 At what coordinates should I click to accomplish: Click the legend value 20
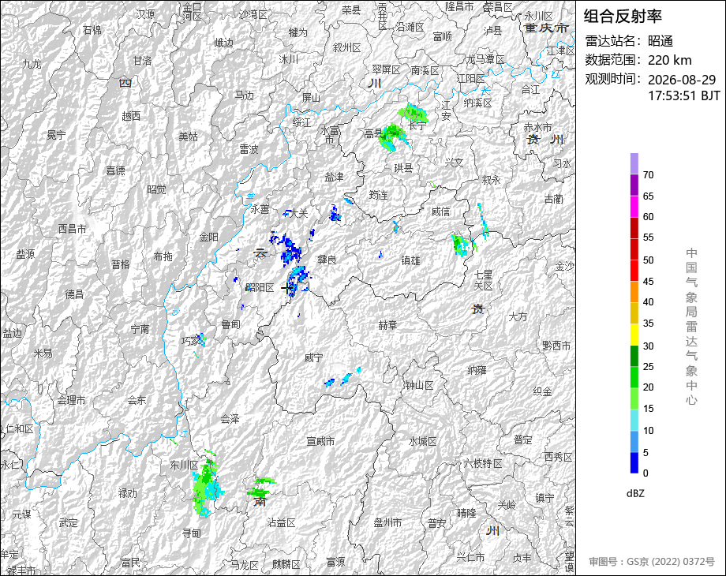648,387
